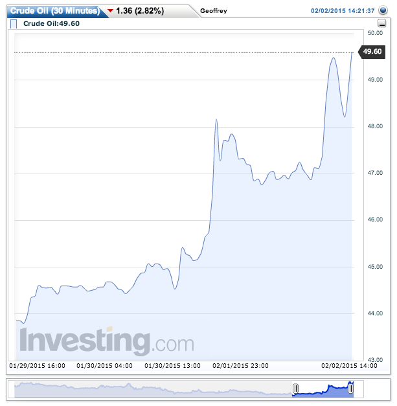Click the 01/29/2015 16:00 axis label
The height and width of the screenshot is (406, 397).
point(37,366)
